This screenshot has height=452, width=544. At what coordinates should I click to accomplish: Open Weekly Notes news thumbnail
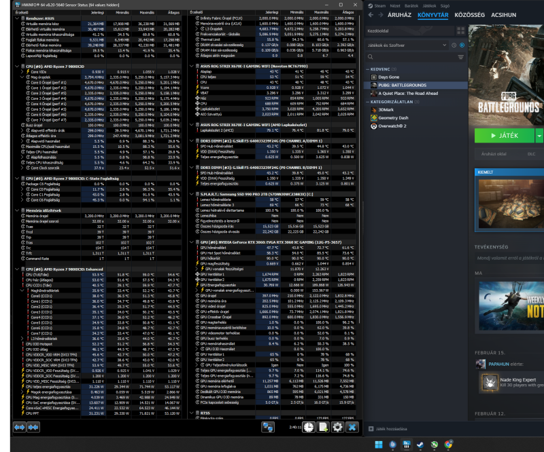[x=511, y=306]
